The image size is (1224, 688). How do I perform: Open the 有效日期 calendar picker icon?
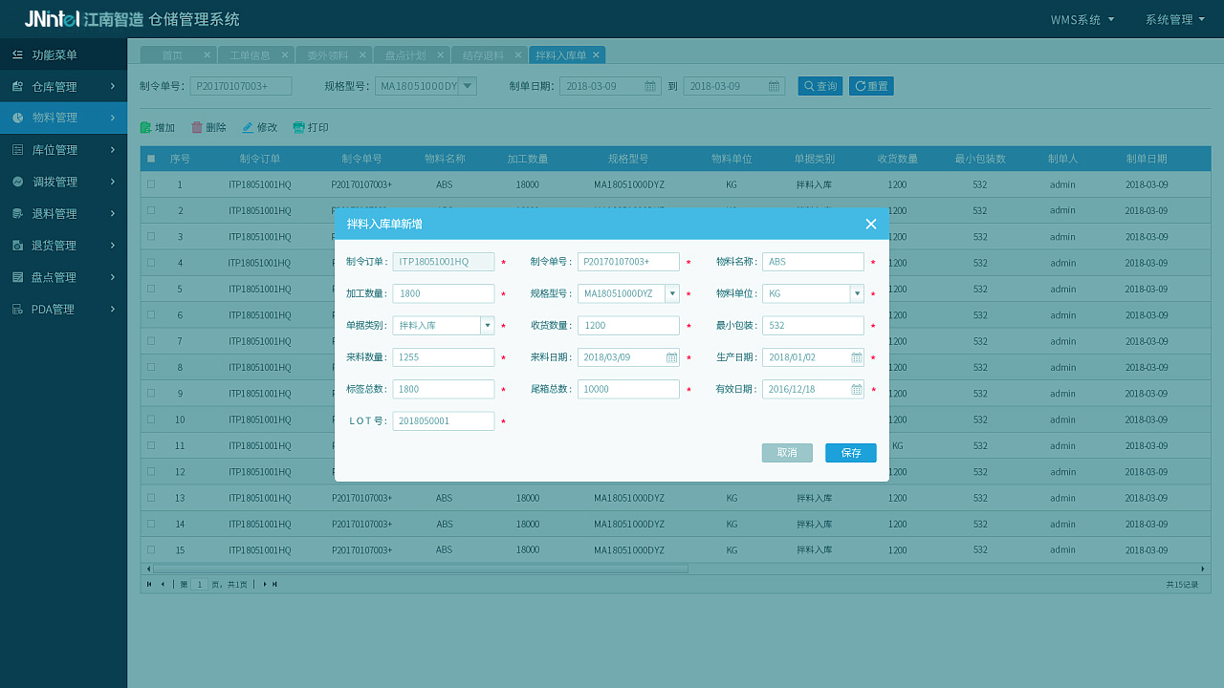[857, 390]
